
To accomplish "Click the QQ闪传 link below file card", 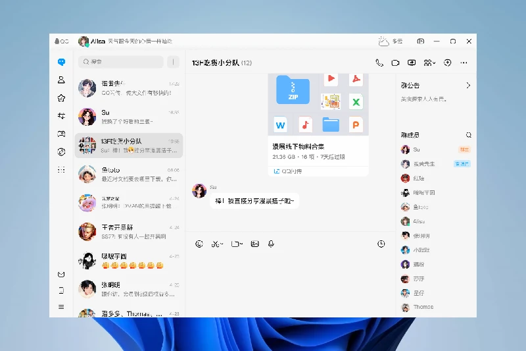I will click(x=288, y=171).
